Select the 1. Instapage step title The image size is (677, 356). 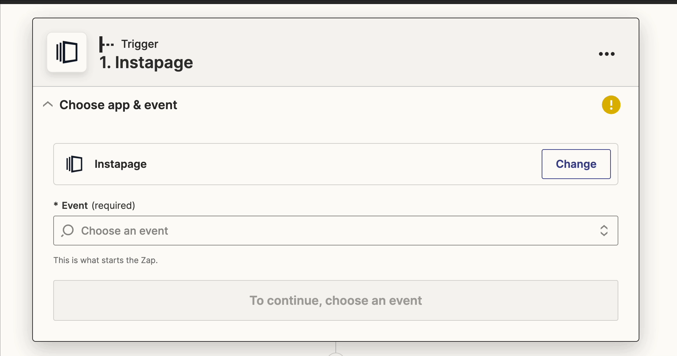click(146, 63)
